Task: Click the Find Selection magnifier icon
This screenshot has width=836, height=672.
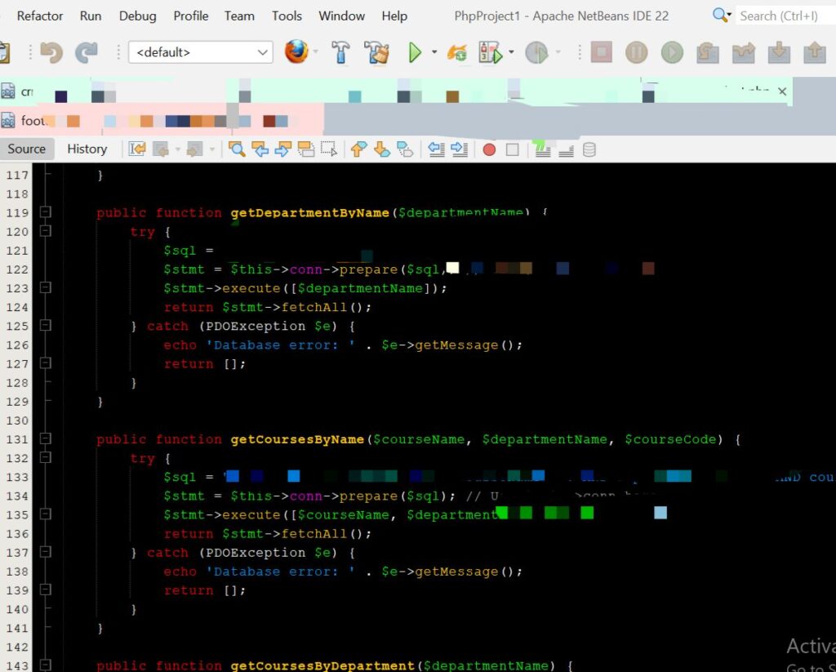Action: [x=237, y=149]
